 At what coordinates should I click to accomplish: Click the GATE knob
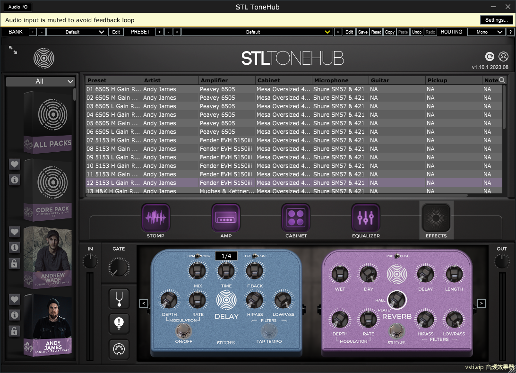[x=119, y=267]
